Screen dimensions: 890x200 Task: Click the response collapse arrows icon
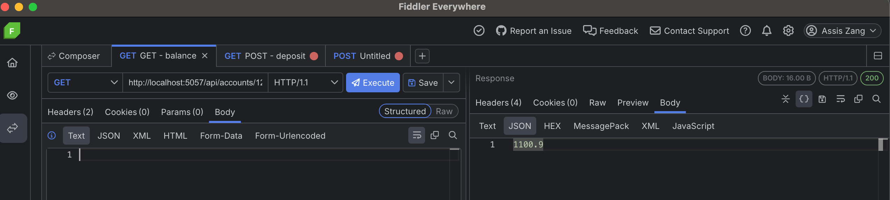(785, 99)
